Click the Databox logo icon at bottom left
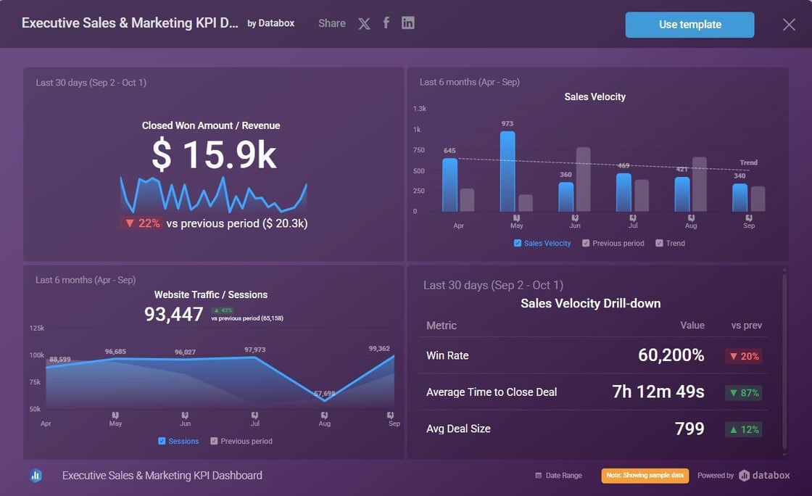 tap(36, 476)
